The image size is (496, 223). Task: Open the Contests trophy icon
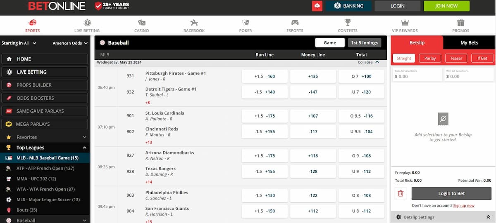pos(348,23)
